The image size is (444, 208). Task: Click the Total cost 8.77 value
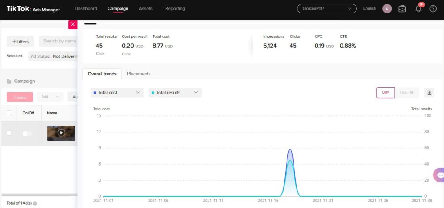(158, 45)
